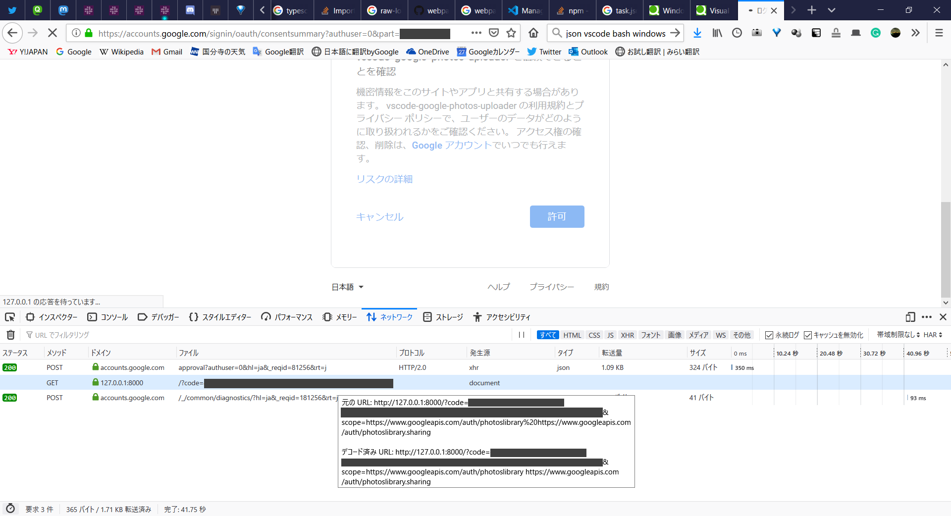Toggle responsive design mode in DevTools
The image size is (951, 516).
point(910,317)
